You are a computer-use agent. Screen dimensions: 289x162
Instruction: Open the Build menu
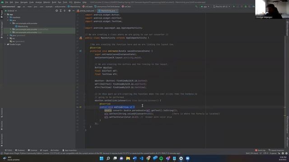pyautogui.click(x=54, y=2)
